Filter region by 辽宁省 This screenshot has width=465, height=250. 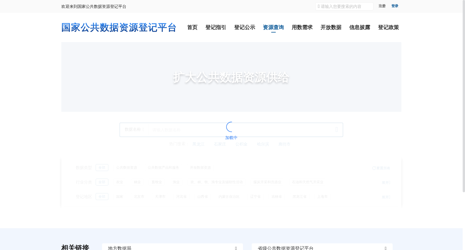tap(255, 197)
